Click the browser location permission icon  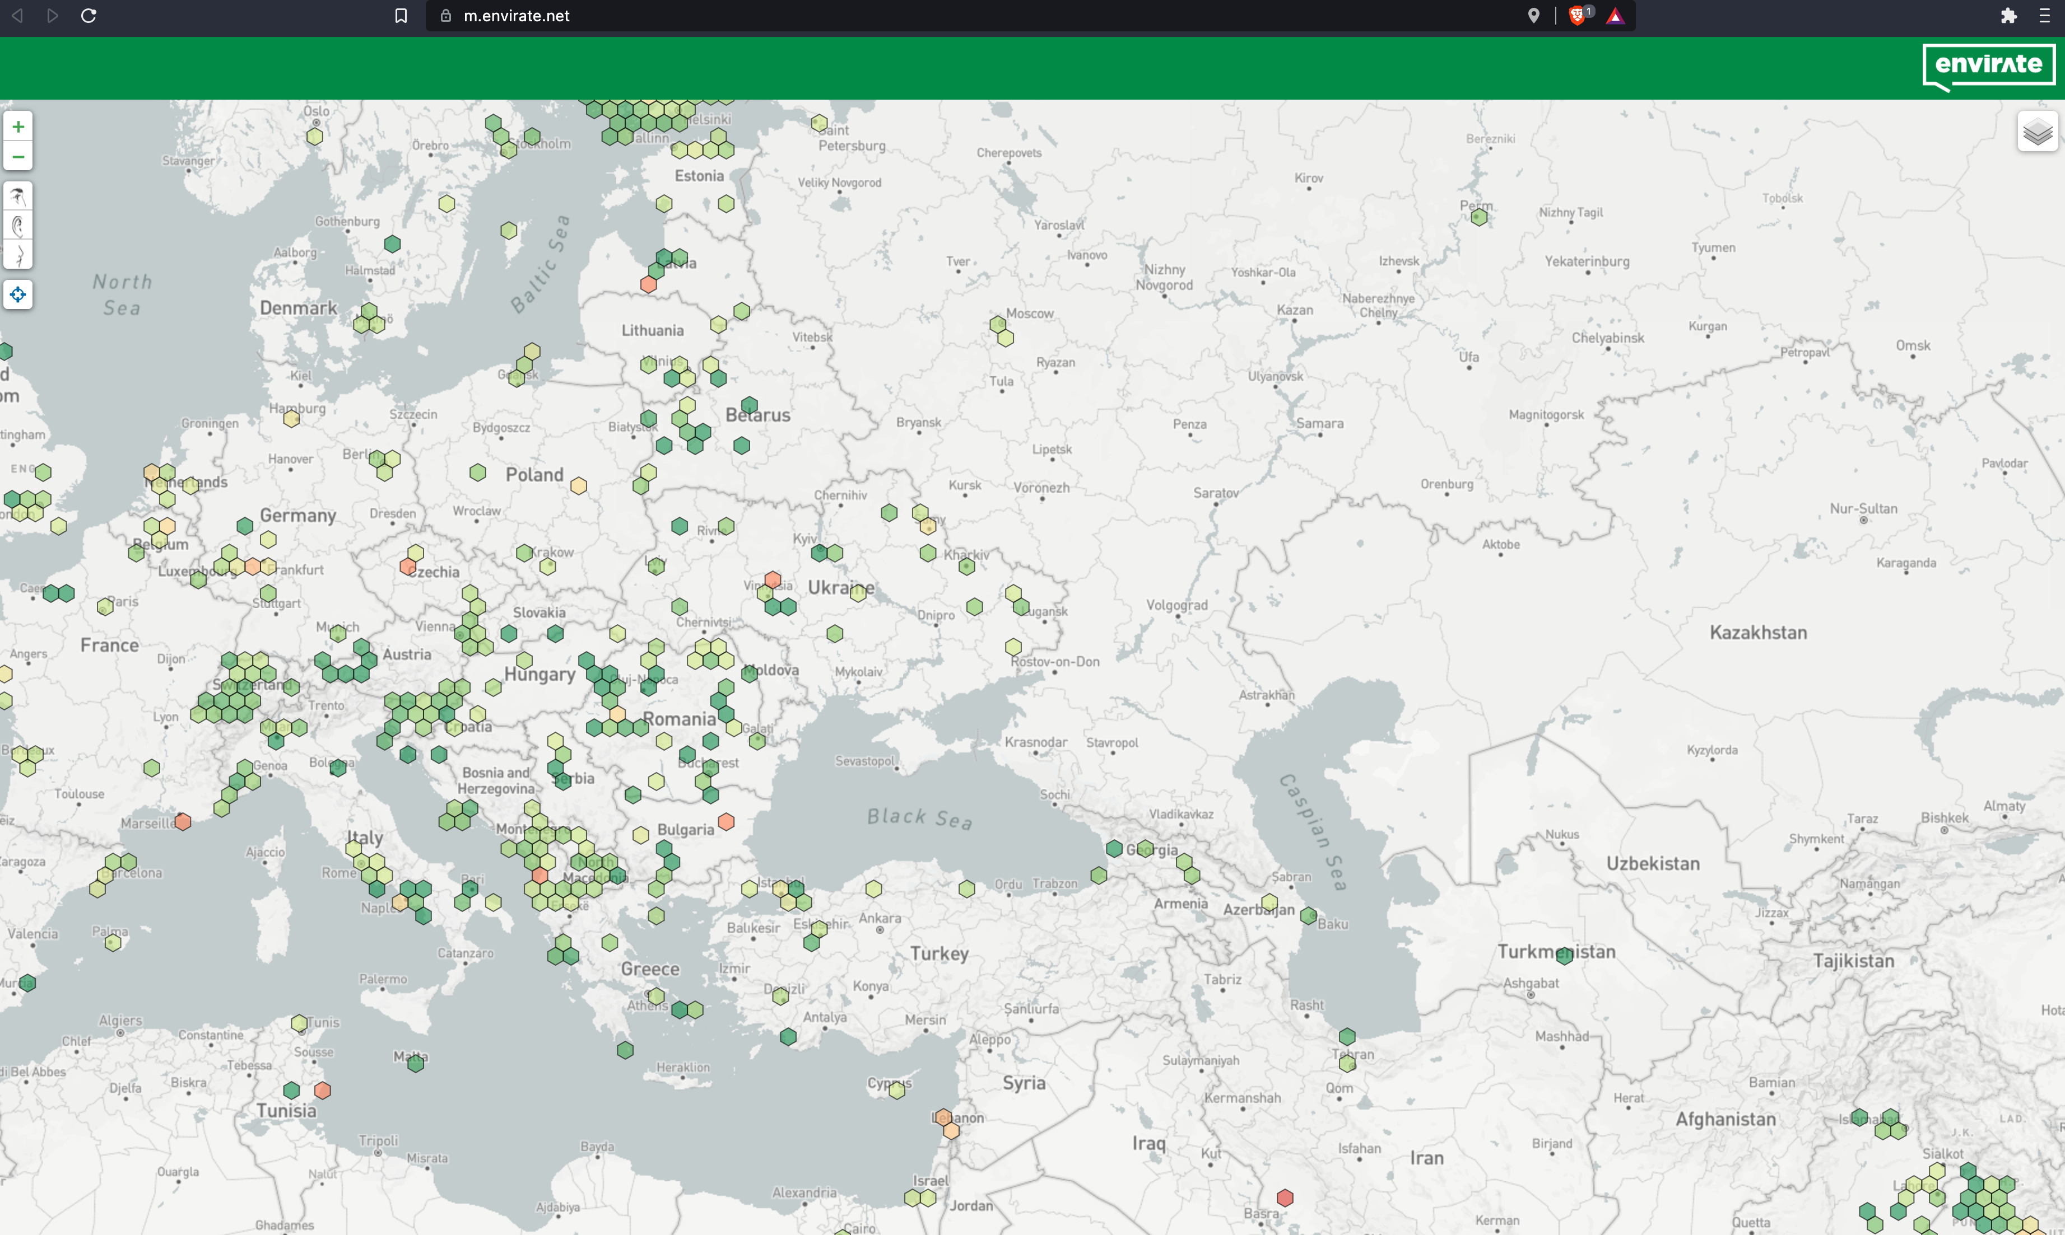[x=1533, y=16]
